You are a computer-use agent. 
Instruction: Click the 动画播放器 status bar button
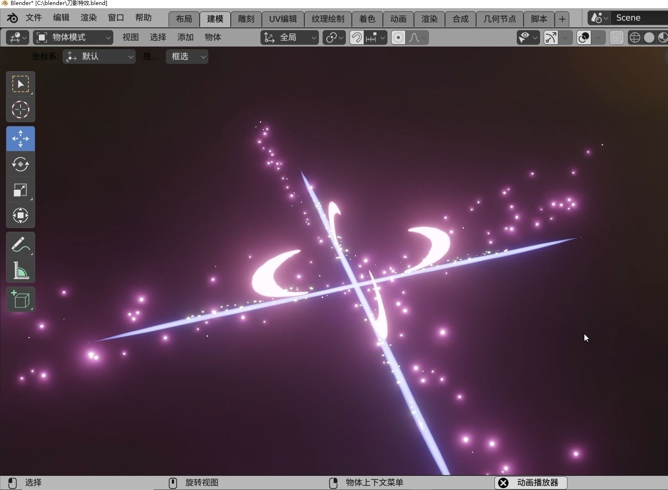pos(531,483)
